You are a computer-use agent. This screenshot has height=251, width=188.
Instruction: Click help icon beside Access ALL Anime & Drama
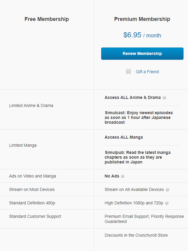[164, 98]
